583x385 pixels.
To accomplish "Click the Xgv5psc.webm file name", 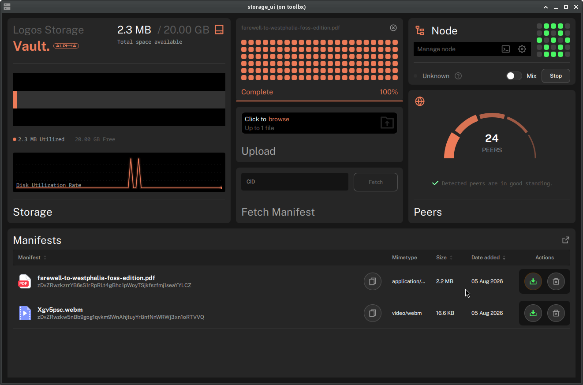I will 60,310.
